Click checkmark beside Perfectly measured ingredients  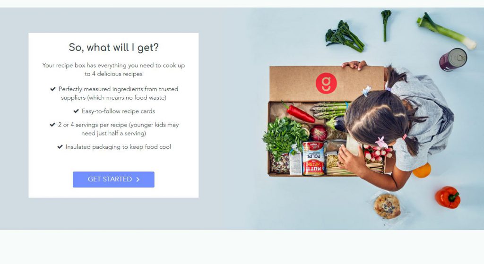53,89
